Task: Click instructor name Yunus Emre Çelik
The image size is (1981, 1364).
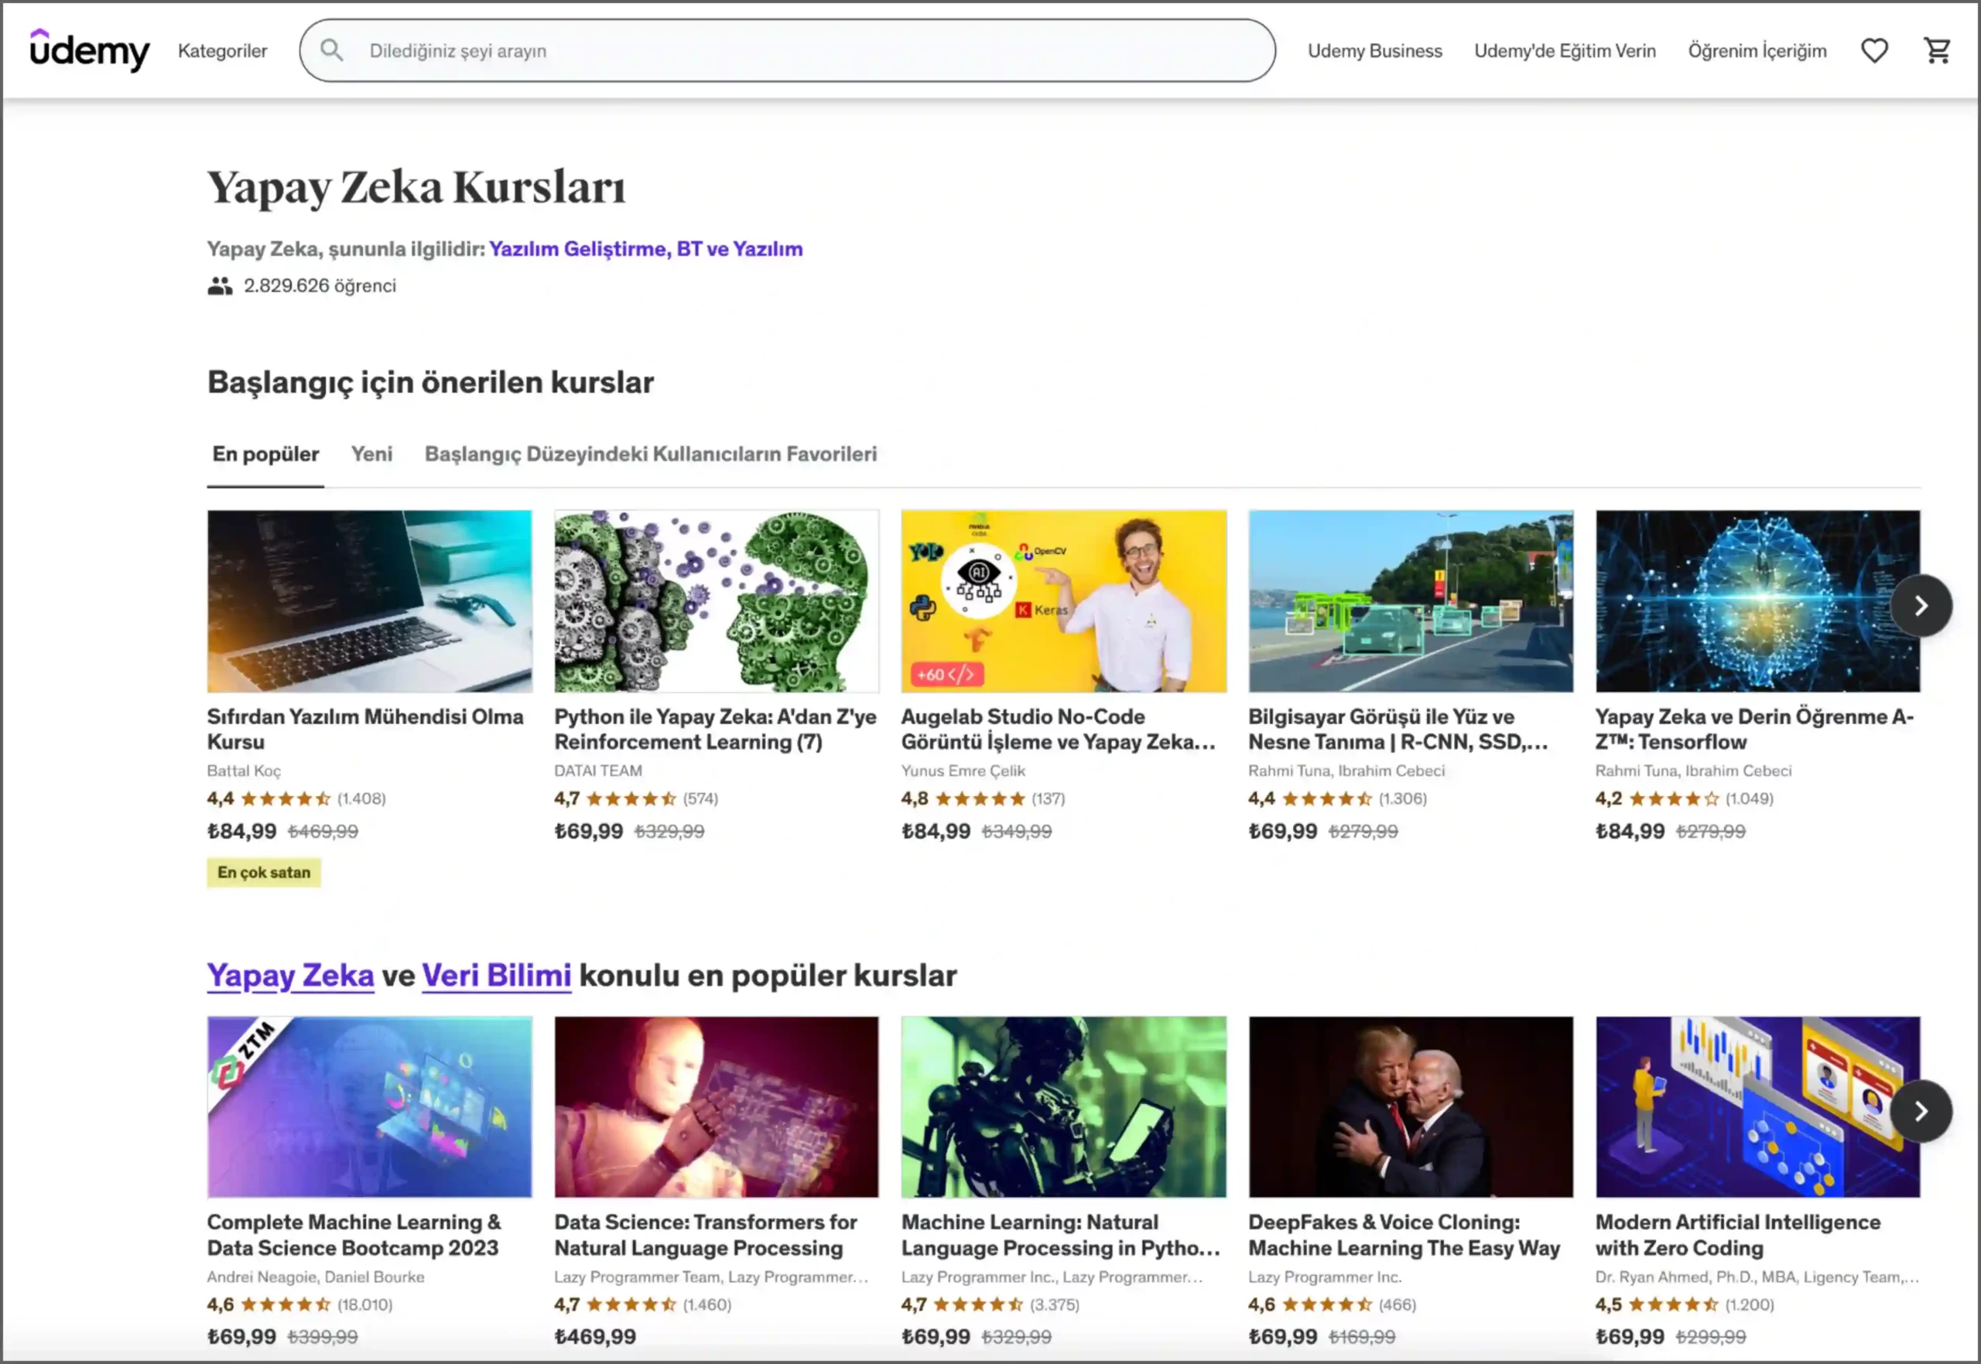Action: [x=963, y=771]
